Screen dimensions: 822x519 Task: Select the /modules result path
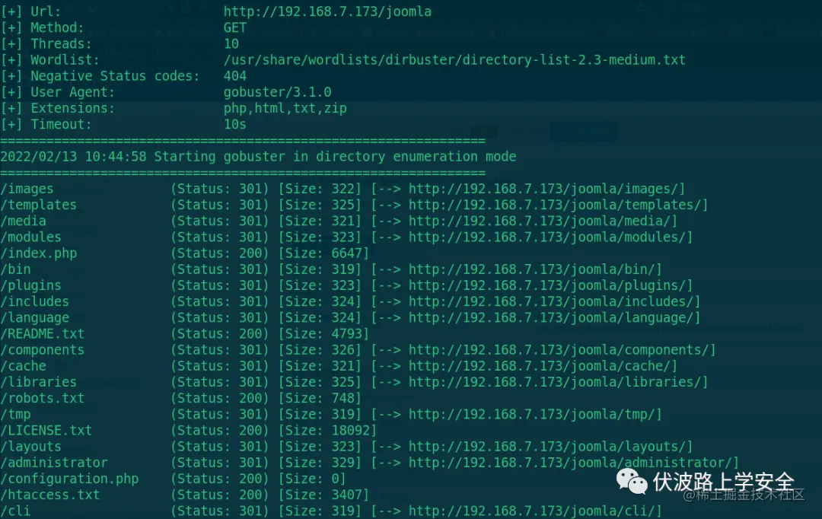(30, 237)
